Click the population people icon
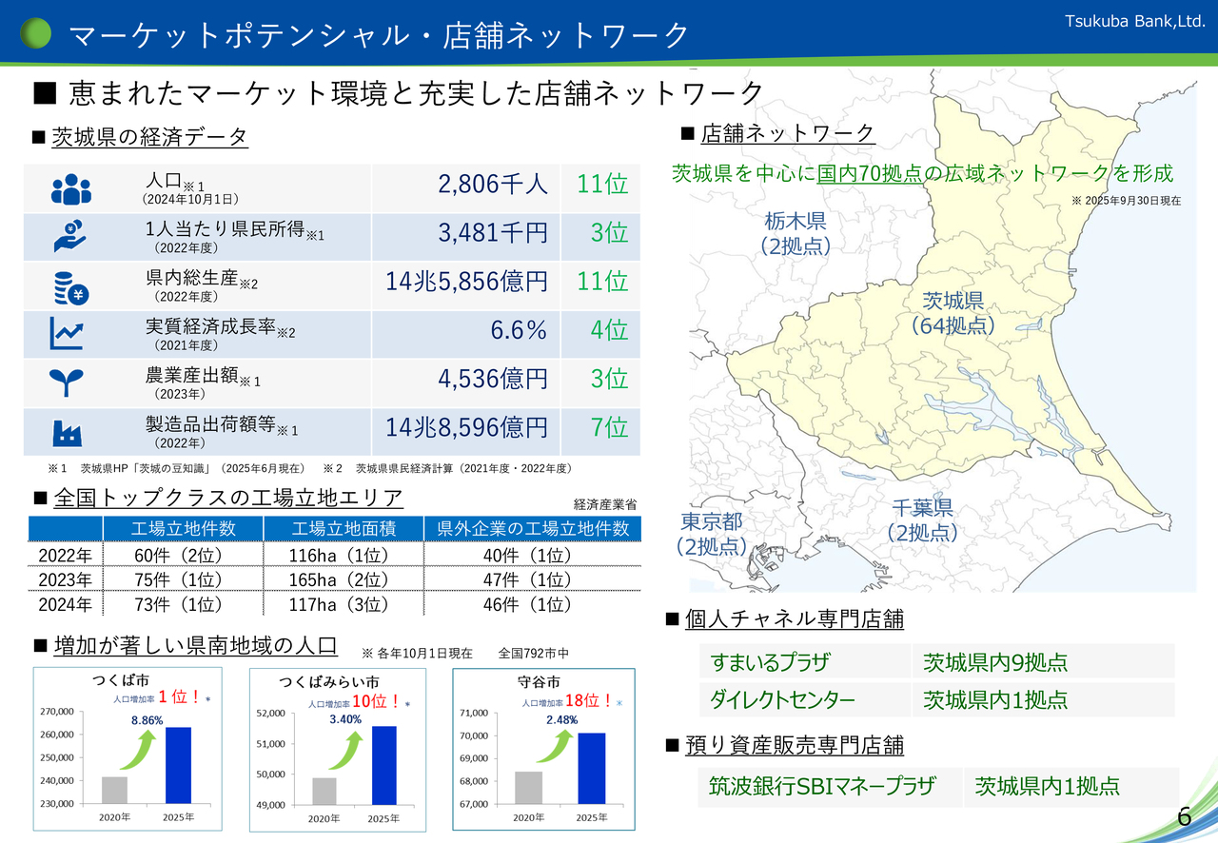The image size is (1218, 843). pyautogui.click(x=69, y=189)
